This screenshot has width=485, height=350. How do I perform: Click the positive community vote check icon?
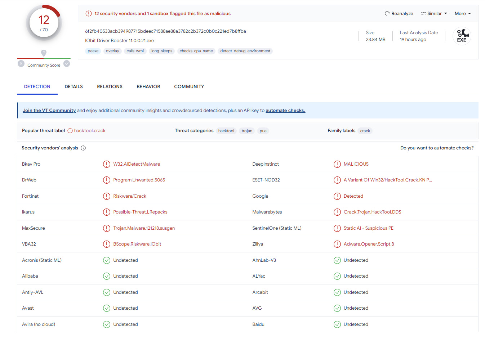tap(67, 64)
